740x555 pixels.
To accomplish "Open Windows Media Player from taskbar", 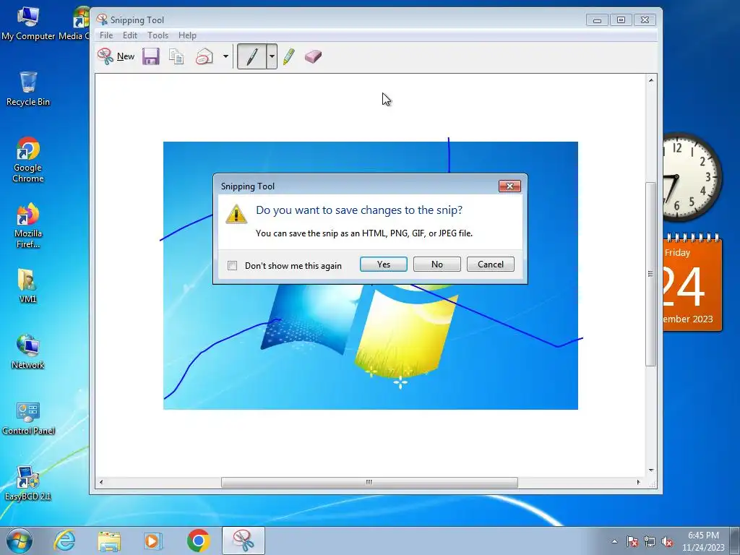I will tap(153, 541).
